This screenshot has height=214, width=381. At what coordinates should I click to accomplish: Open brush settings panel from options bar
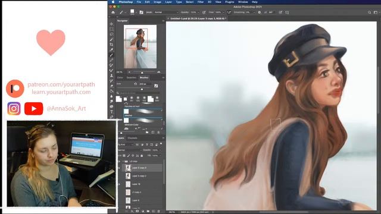coord(141,12)
